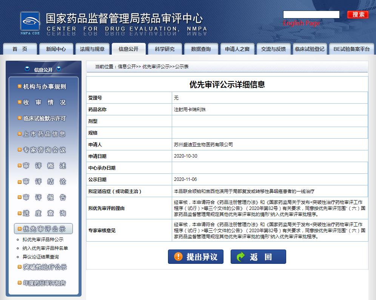Switch to English Page
The width and height of the screenshot is (376, 300).
301,23
